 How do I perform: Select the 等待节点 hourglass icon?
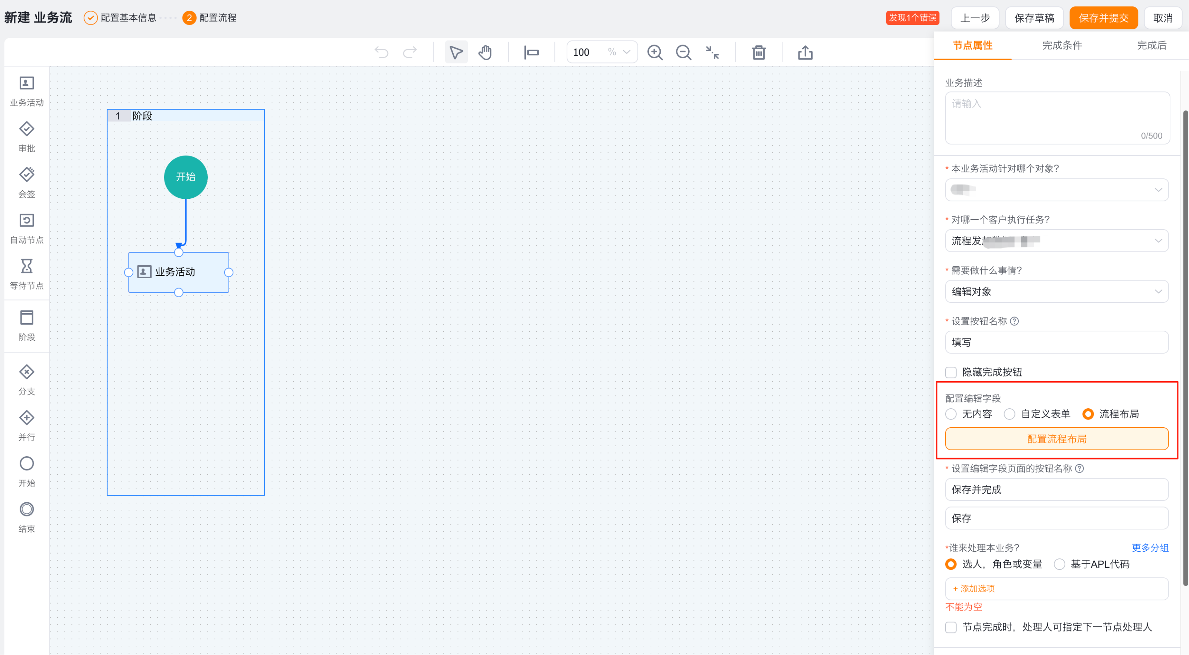pos(26,266)
